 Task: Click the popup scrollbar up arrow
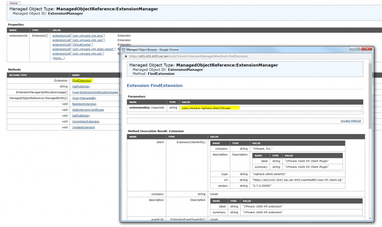[x=370, y=61]
